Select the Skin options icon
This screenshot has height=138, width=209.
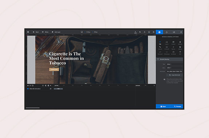click(x=180, y=53)
